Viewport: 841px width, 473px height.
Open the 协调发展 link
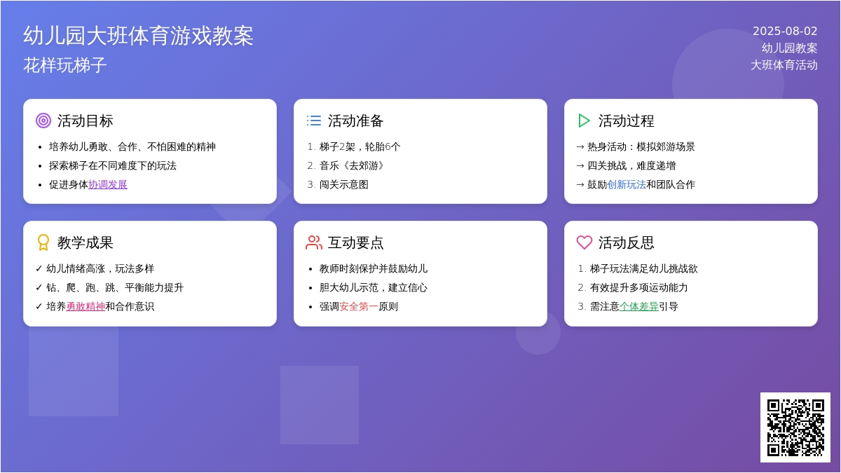[x=108, y=185]
